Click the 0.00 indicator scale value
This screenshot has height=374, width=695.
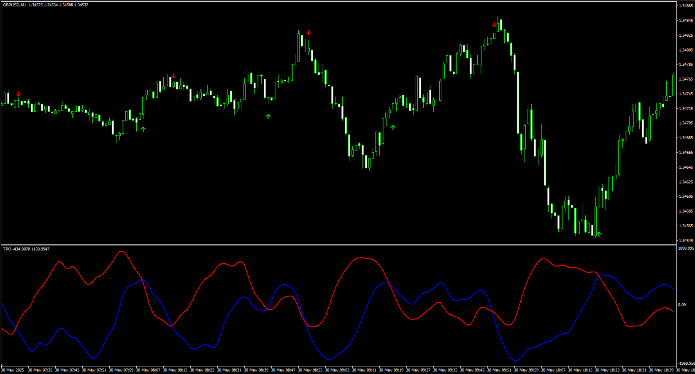point(682,305)
